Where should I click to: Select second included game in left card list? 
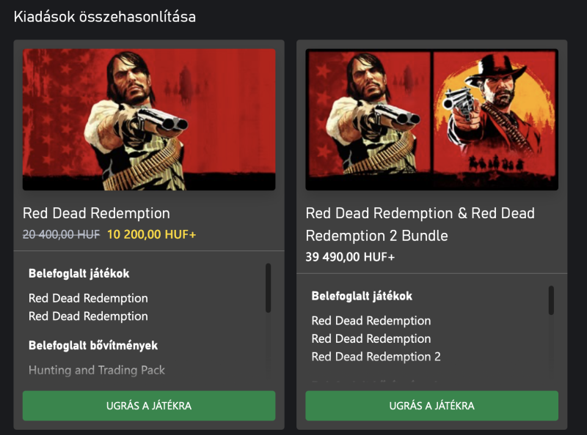click(88, 316)
